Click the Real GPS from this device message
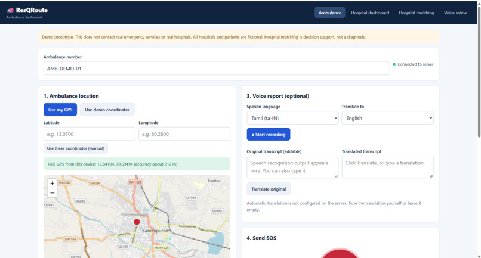This screenshot has width=481, height=258. pos(137,164)
